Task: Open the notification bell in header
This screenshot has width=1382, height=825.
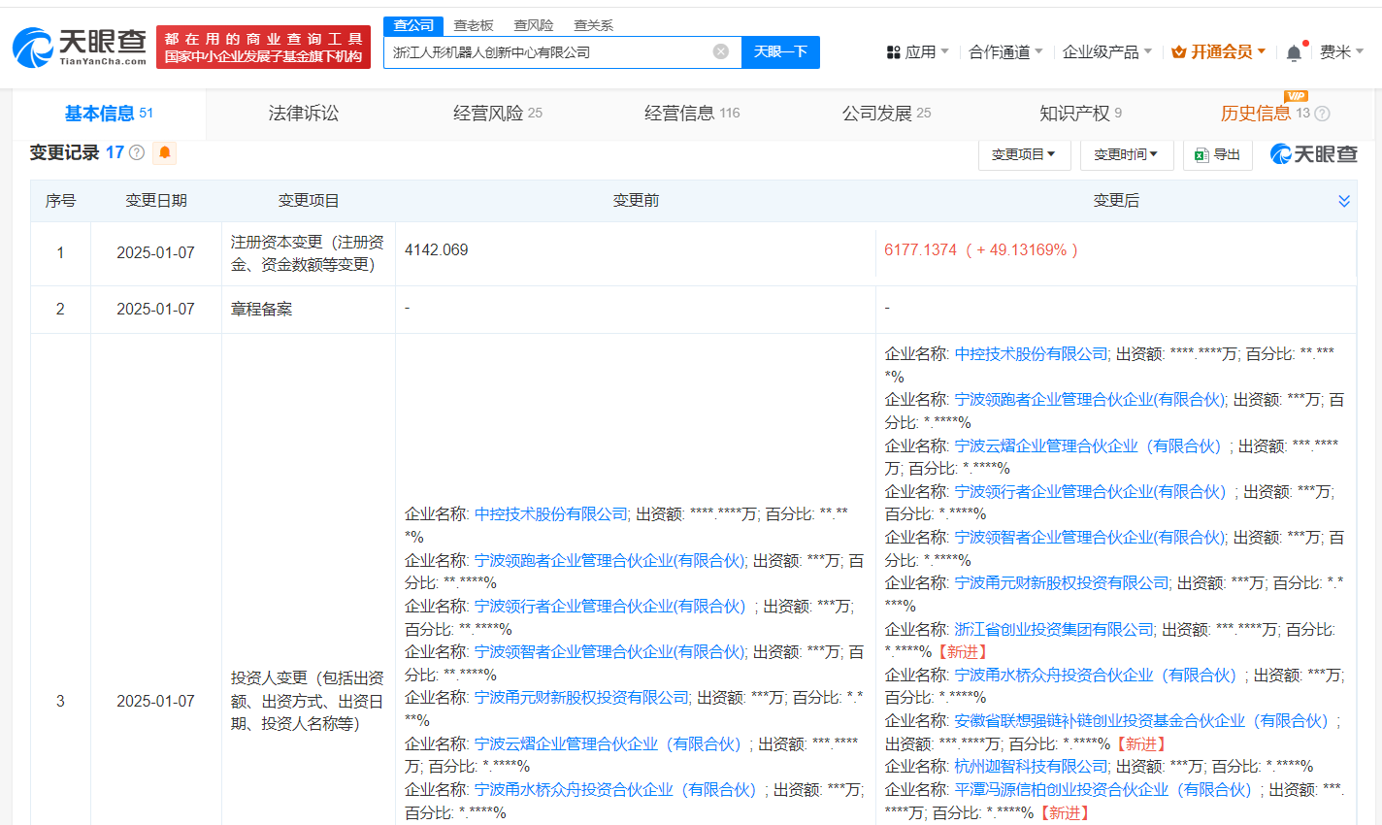Action: [1294, 52]
